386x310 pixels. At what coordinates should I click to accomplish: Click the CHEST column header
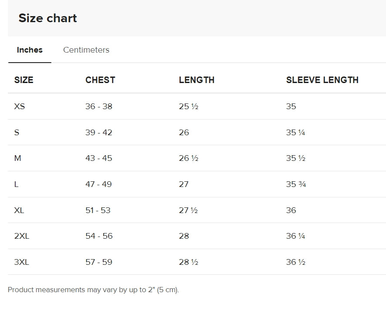click(x=100, y=80)
